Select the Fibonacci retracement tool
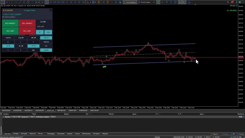This screenshot has height=138, width=245. click(28, 2)
